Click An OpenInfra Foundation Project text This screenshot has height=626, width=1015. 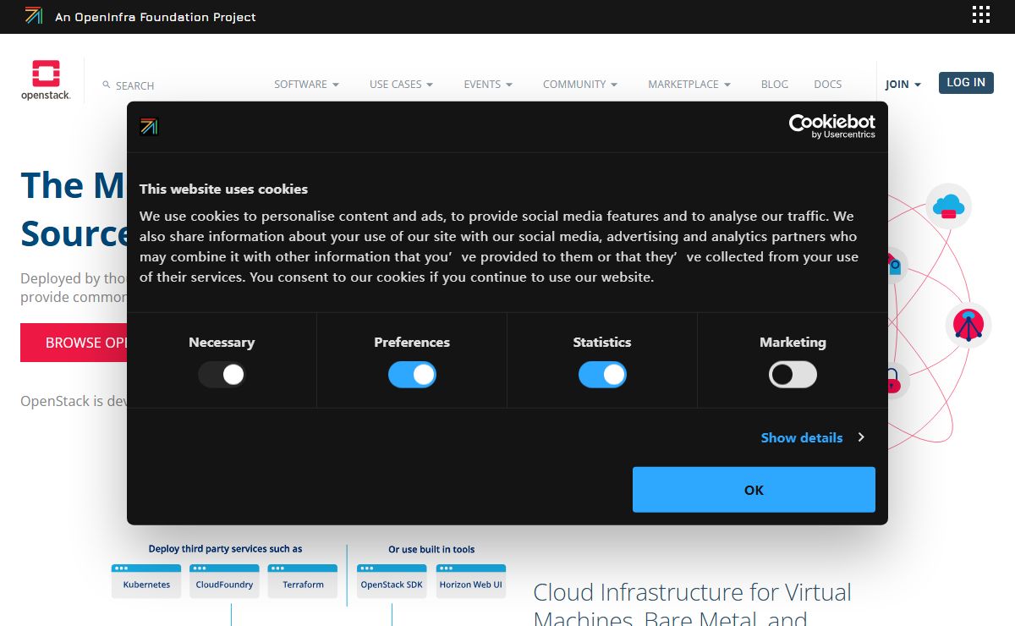point(156,17)
